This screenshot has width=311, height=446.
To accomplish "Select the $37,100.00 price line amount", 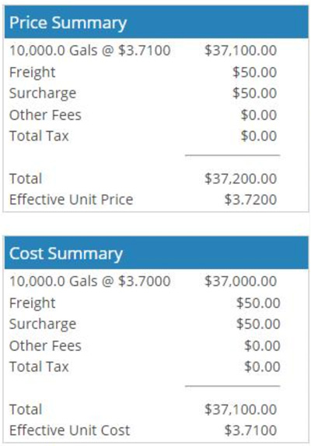I will 241,51.
